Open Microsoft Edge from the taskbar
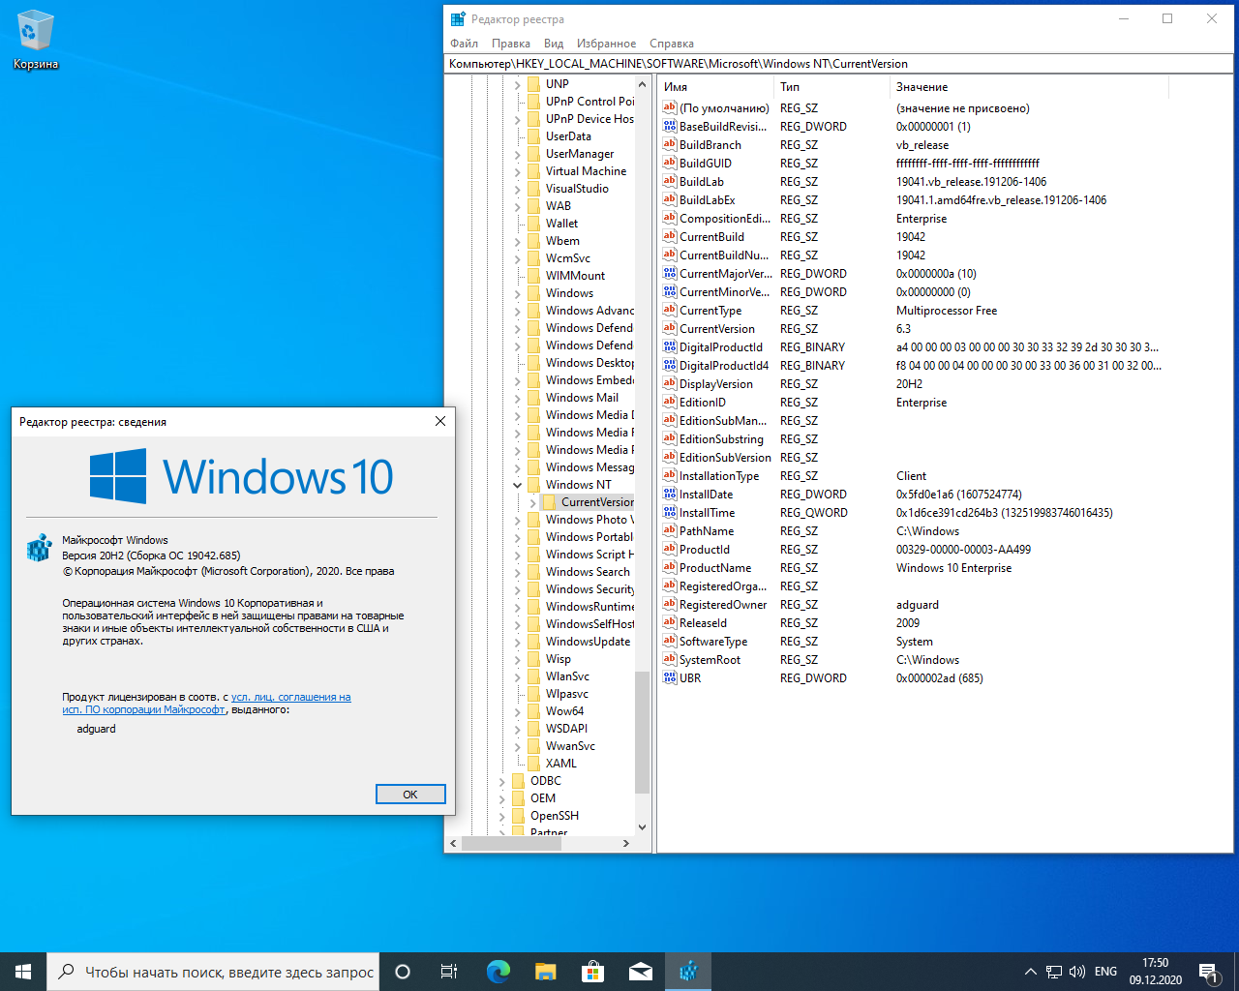 click(x=498, y=972)
